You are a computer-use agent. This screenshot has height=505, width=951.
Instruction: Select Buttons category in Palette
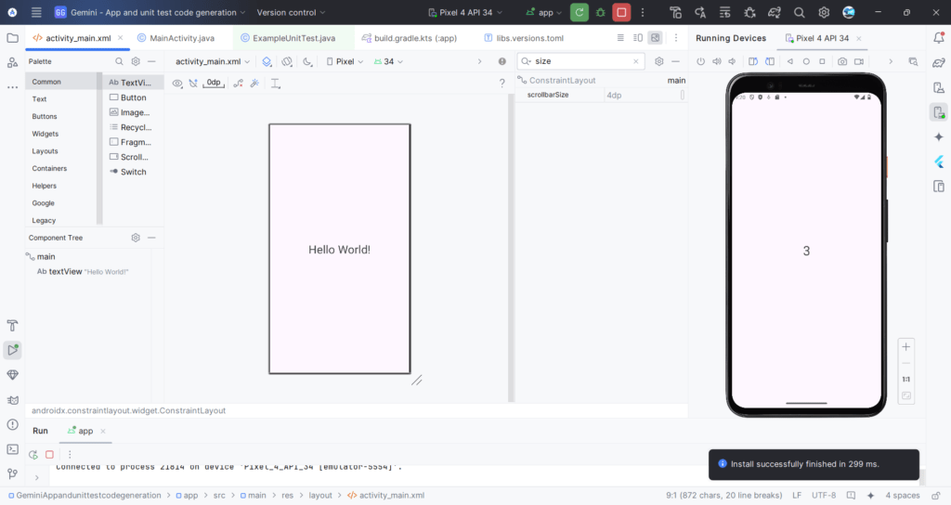(45, 116)
